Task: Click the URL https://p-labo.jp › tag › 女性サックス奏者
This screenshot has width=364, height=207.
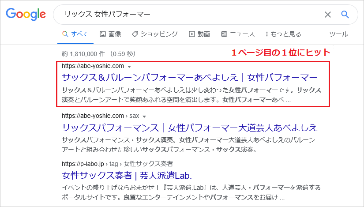Action: click(117, 164)
